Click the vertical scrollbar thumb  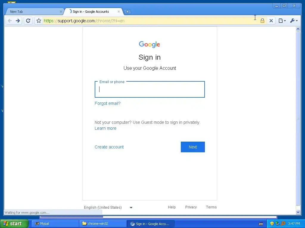(298, 118)
